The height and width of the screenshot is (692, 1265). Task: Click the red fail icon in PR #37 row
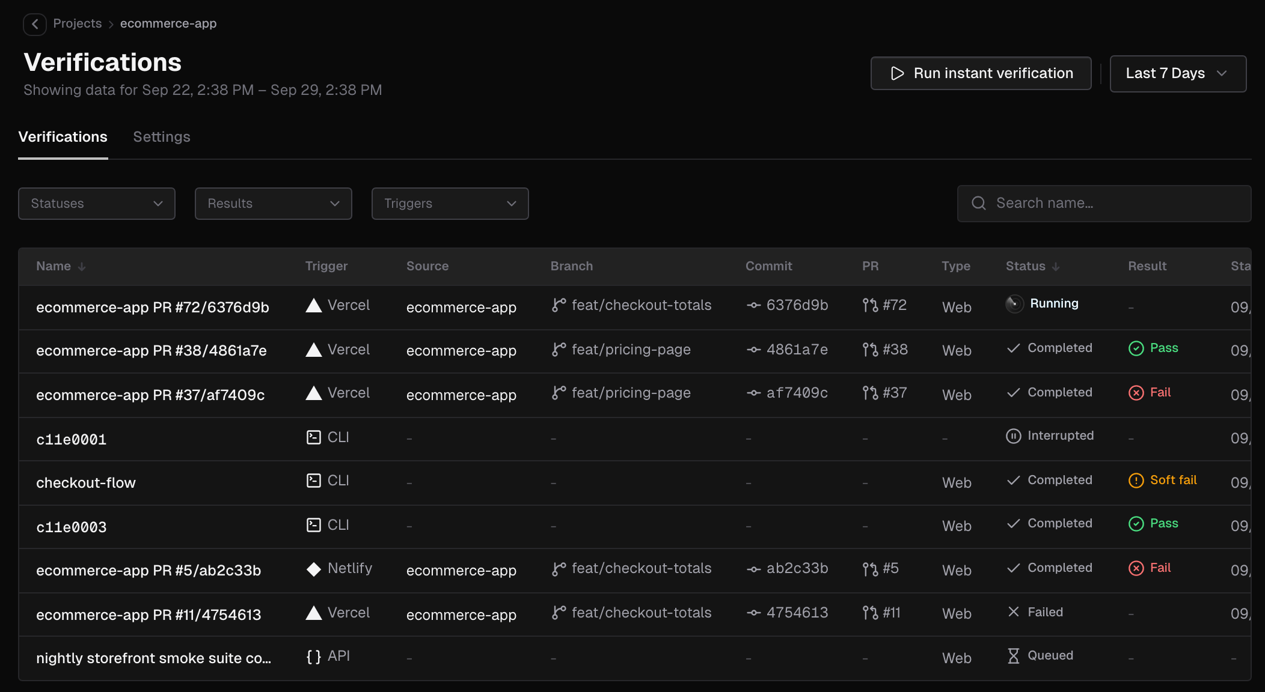(1136, 393)
